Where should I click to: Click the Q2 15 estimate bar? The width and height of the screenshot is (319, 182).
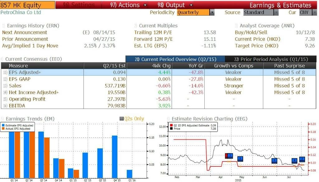tap(85, 165)
